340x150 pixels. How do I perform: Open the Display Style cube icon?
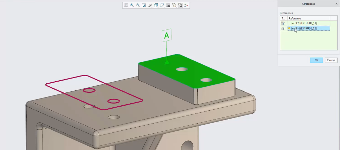point(156,5)
